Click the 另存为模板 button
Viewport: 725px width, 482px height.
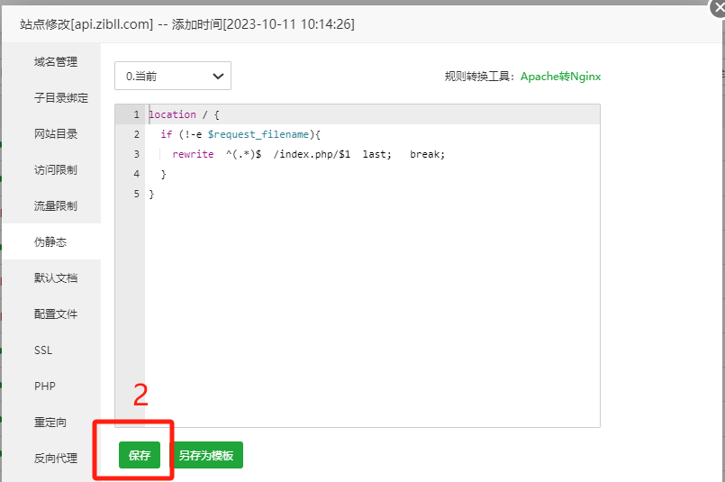tap(206, 456)
